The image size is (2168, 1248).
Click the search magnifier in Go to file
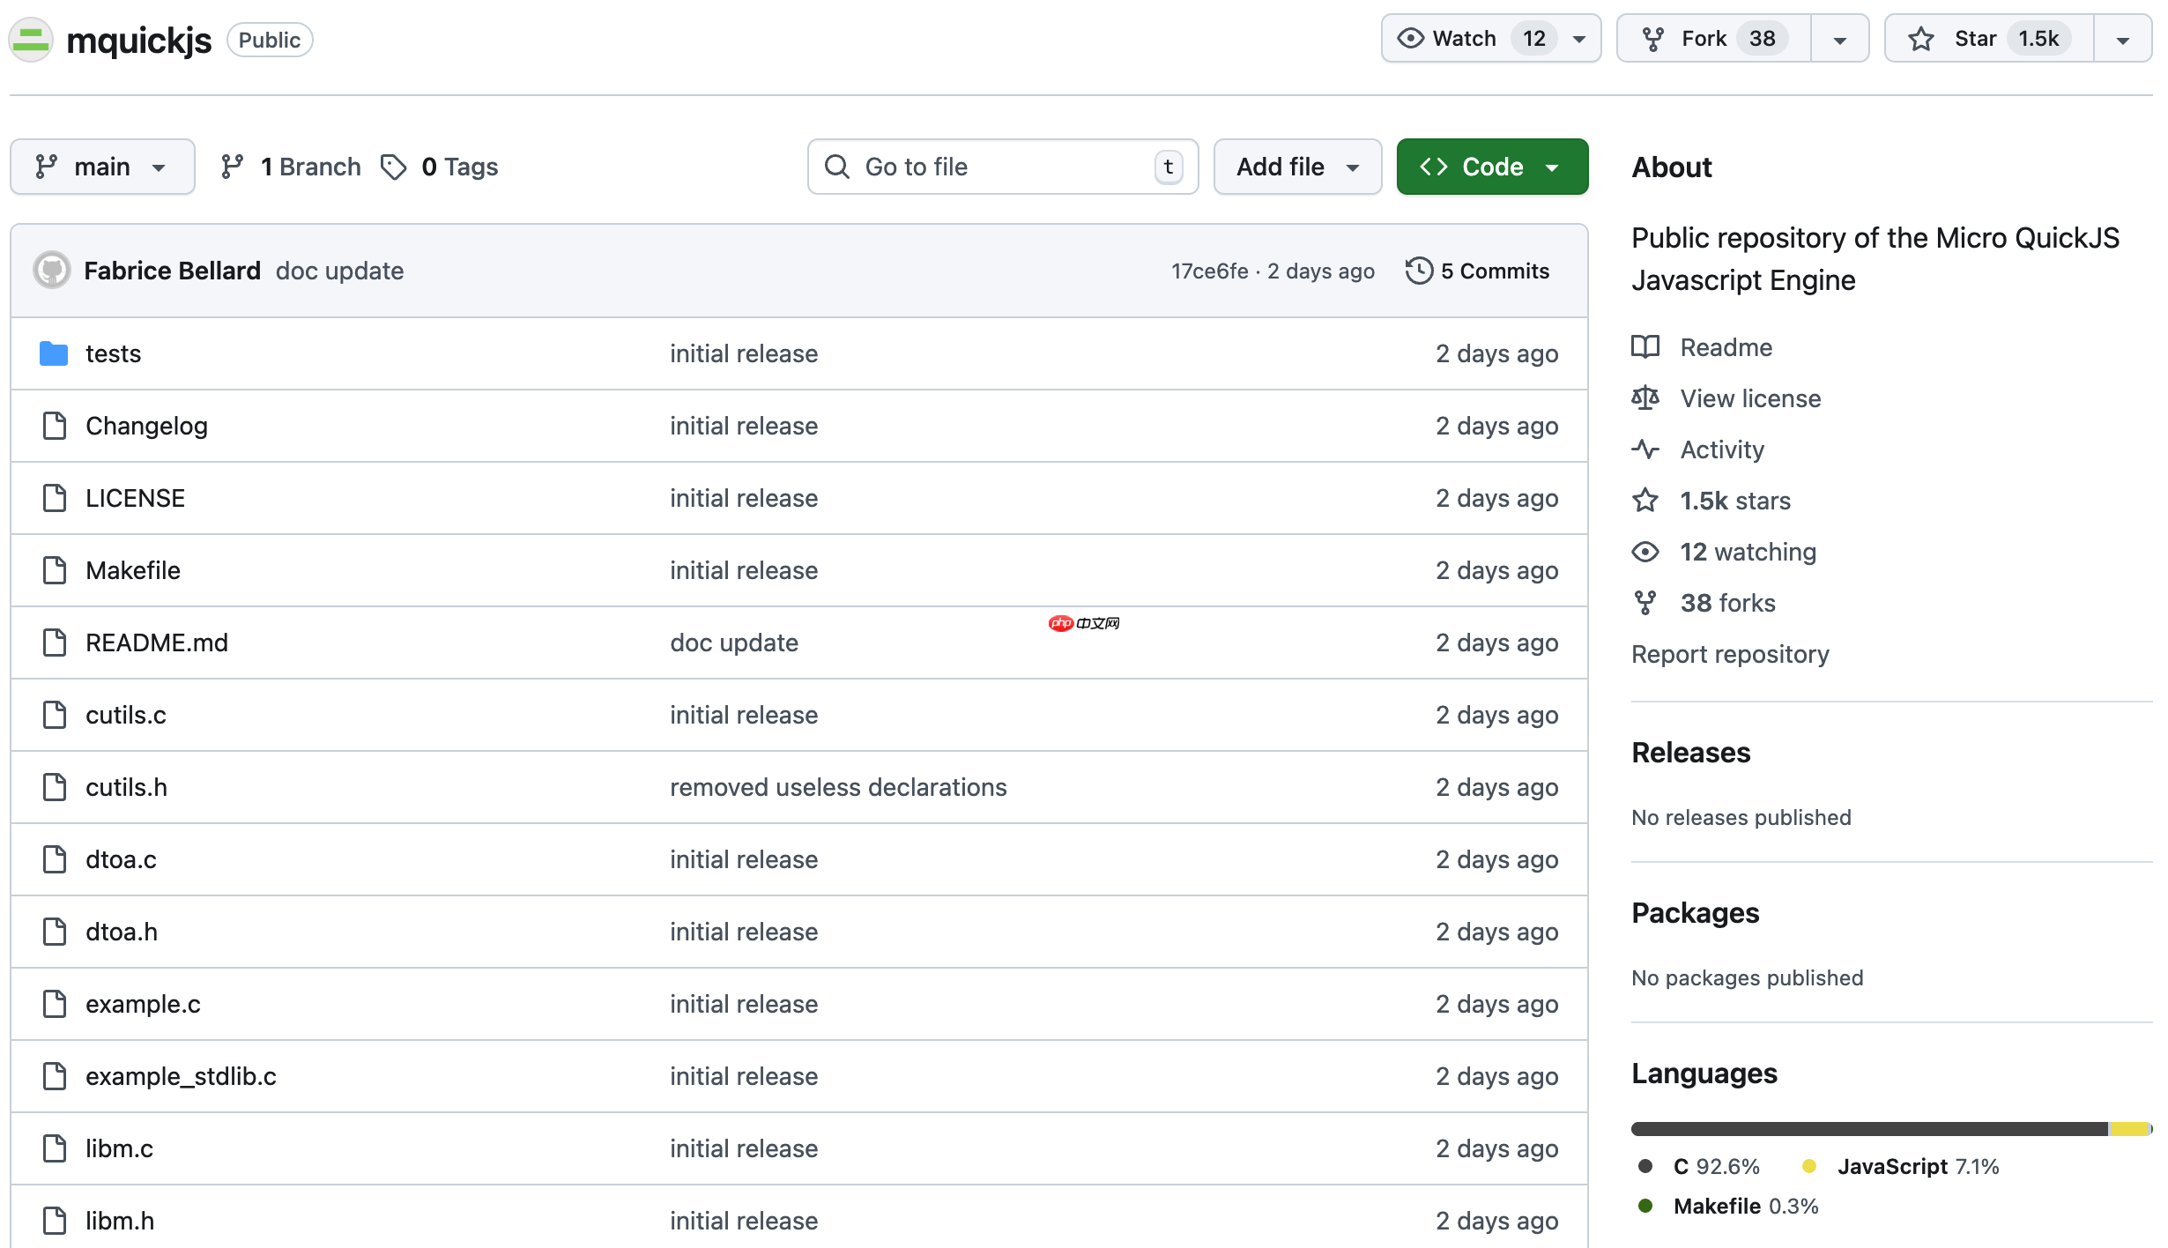pos(836,167)
